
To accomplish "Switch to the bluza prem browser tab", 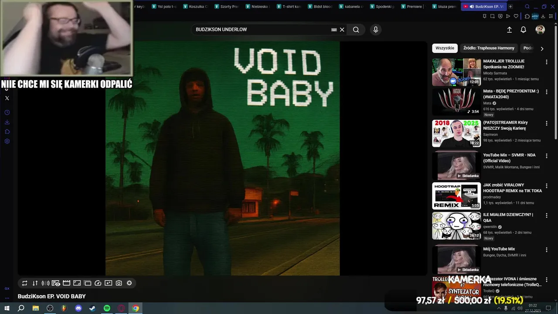I will tap(444, 7).
